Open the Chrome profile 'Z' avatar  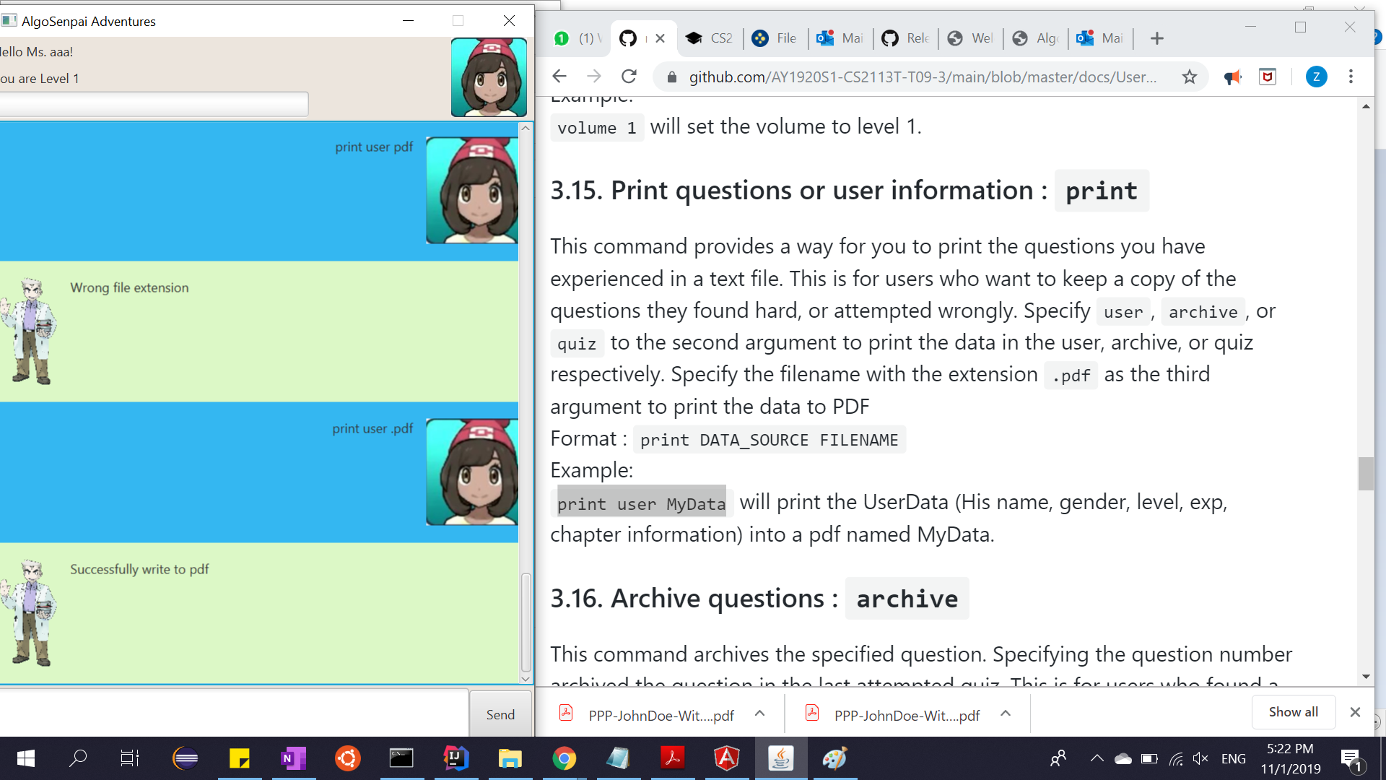tap(1316, 77)
